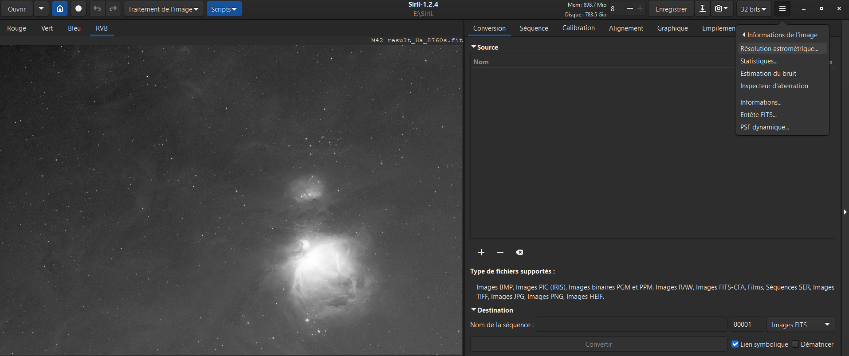Click the redo arrow icon
The width and height of the screenshot is (849, 356).
click(113, 9)
